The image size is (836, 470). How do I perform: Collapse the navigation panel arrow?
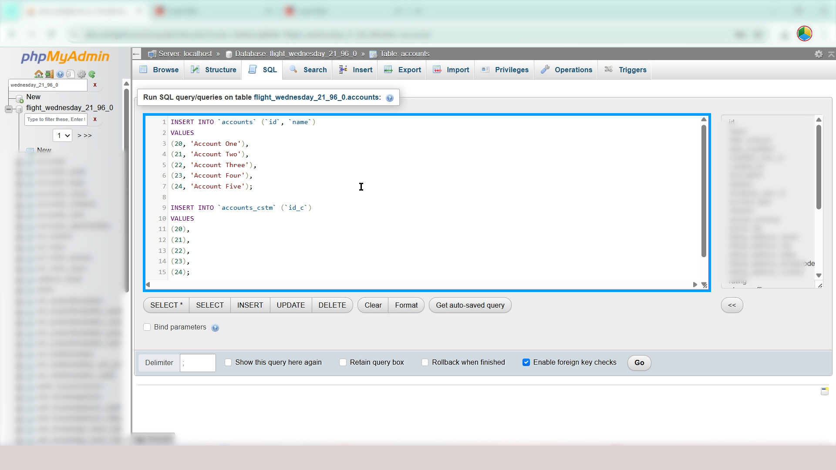point(136,54)
